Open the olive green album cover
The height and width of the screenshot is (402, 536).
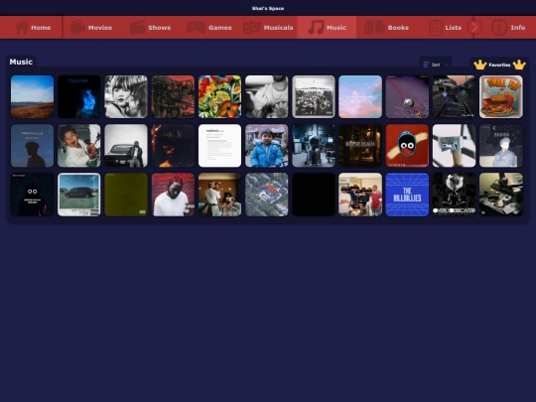126,195
